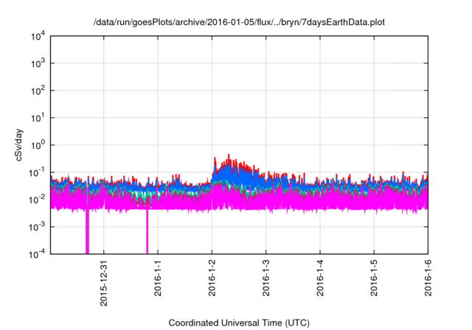Image resolution: width=472 pixels, height=330 pixels.
Task: Click the 10^4 y-axis tick label
Action: click(38, 36)
